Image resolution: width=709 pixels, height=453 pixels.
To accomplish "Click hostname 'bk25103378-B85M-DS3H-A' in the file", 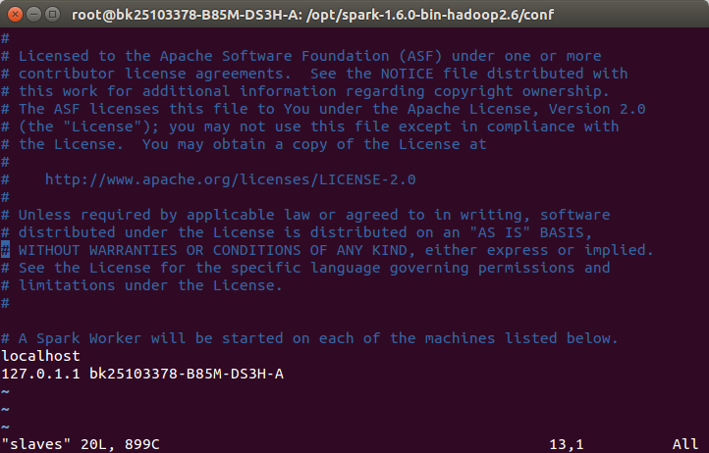I will (187, 374).
